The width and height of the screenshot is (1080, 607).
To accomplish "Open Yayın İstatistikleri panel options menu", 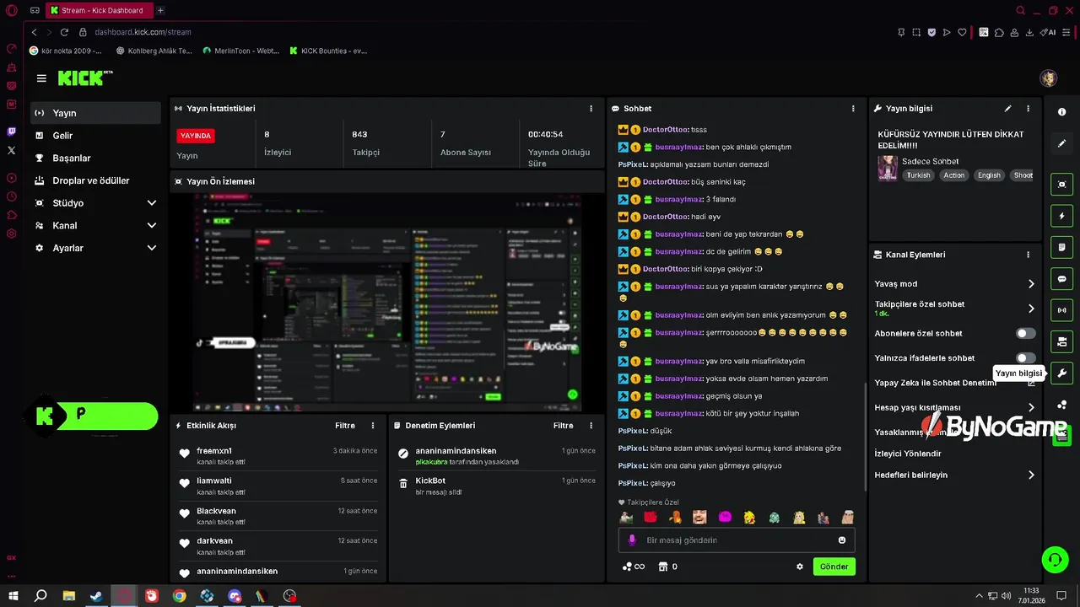I will coord(591,108).
